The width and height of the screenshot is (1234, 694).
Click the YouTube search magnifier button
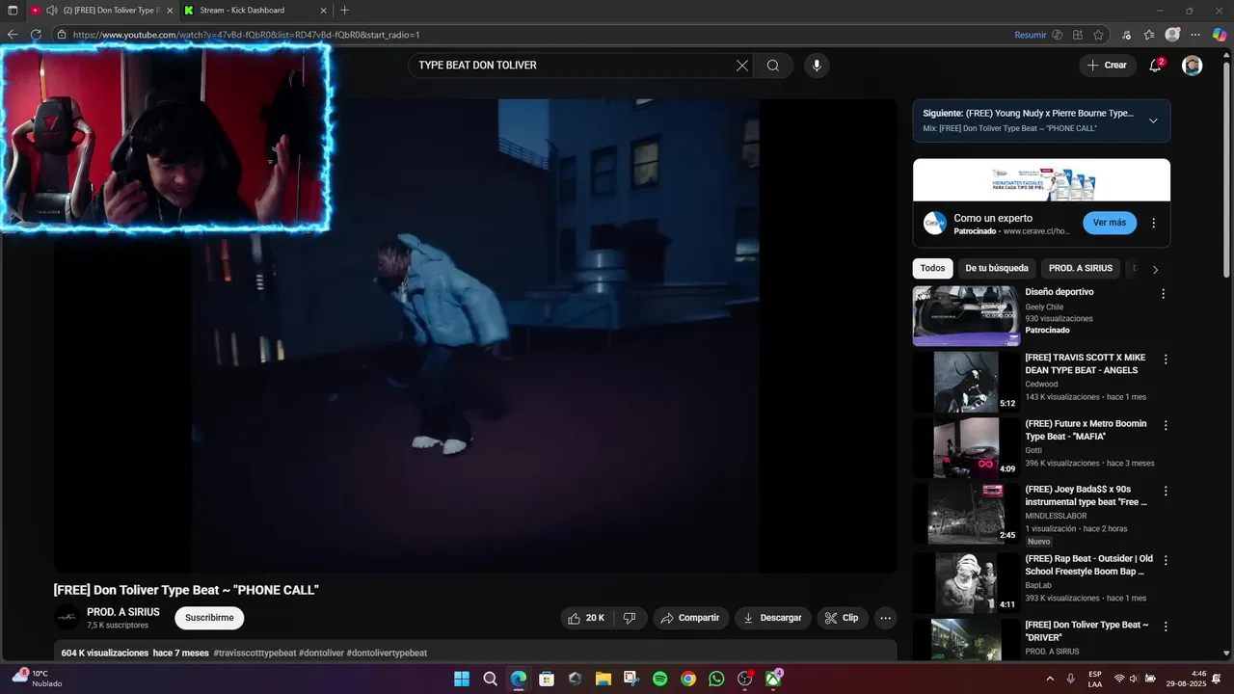773,66
